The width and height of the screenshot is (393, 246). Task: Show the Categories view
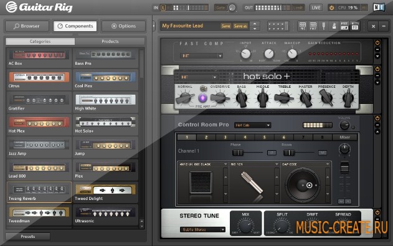tap(40, 41)
